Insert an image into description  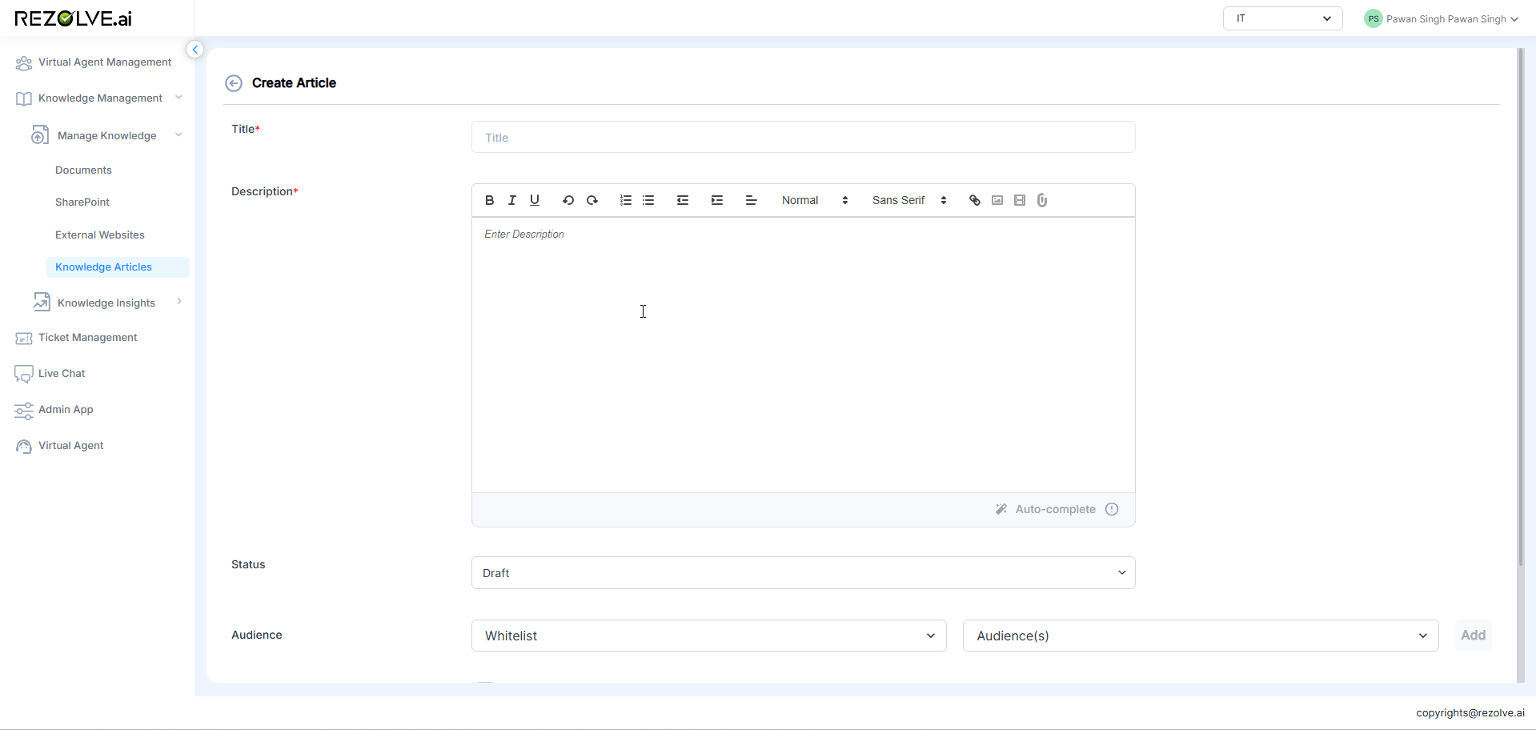coord(997,200)
